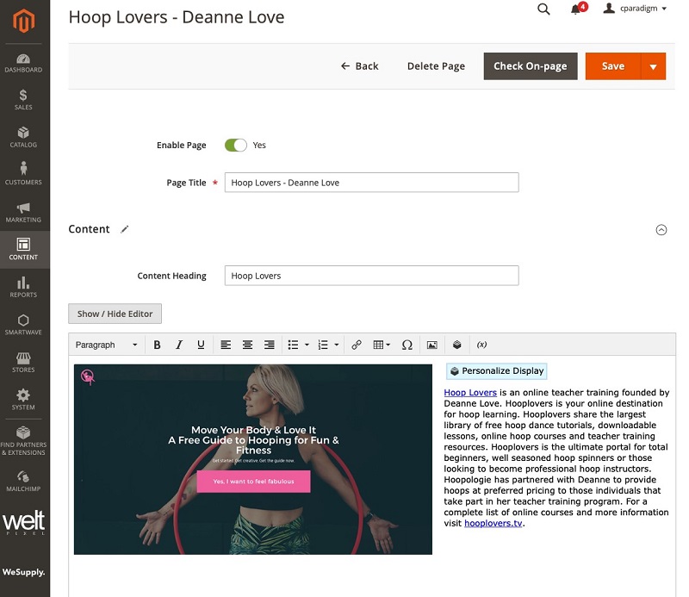Follow the Hoop Lovers link

[x=470, y=393]
